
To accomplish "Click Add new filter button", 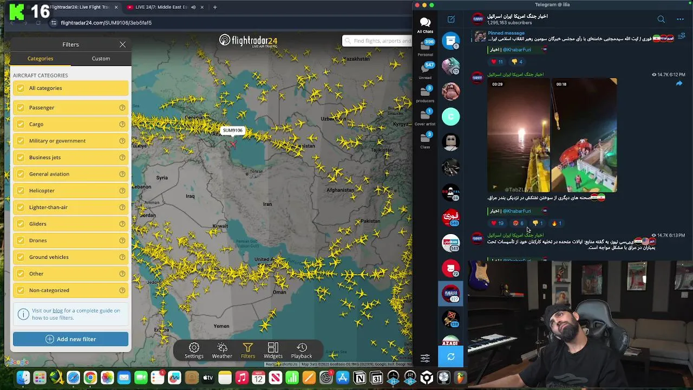I will pyautogui.click(x=70, y=339).
